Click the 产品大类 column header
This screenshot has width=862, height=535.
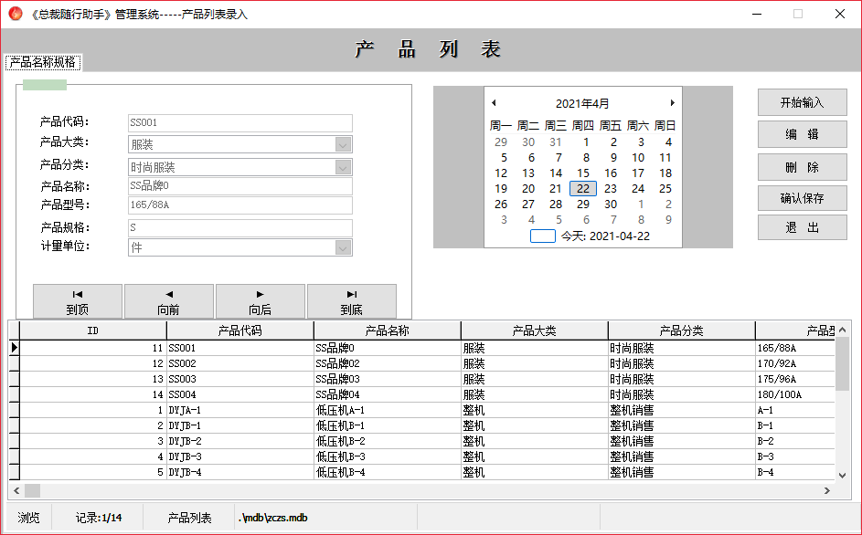tap(535, 330)
